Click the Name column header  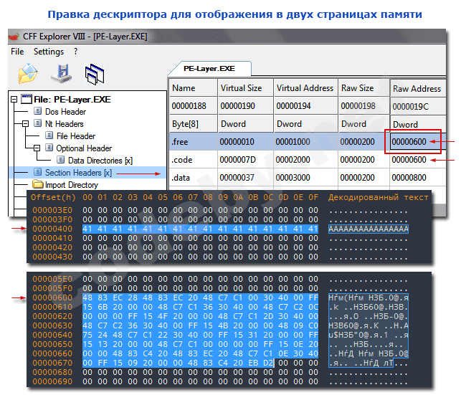(193, 88)
